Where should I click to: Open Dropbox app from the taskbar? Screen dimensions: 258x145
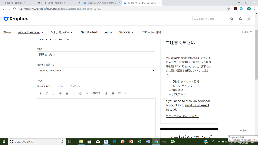[x=106, y=142]
